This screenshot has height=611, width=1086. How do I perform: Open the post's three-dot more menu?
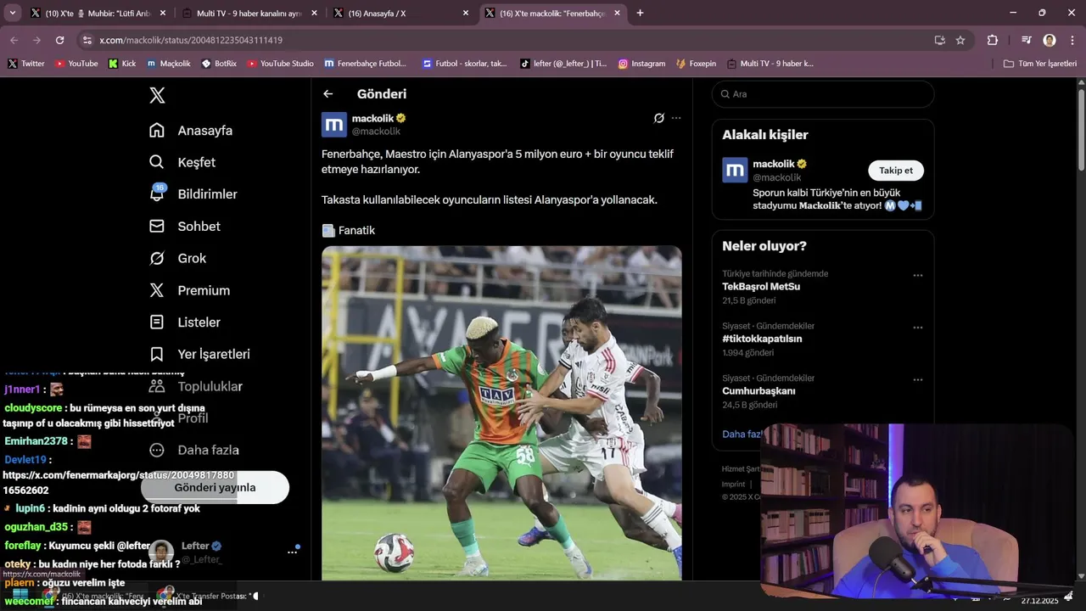pos(676,118)
